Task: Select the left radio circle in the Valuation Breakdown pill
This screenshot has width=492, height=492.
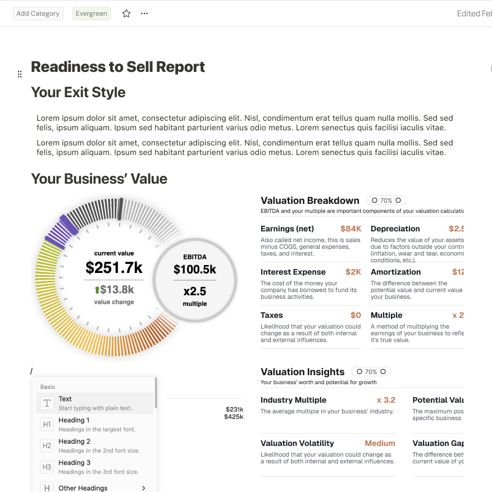Action: tap(373, 200)
